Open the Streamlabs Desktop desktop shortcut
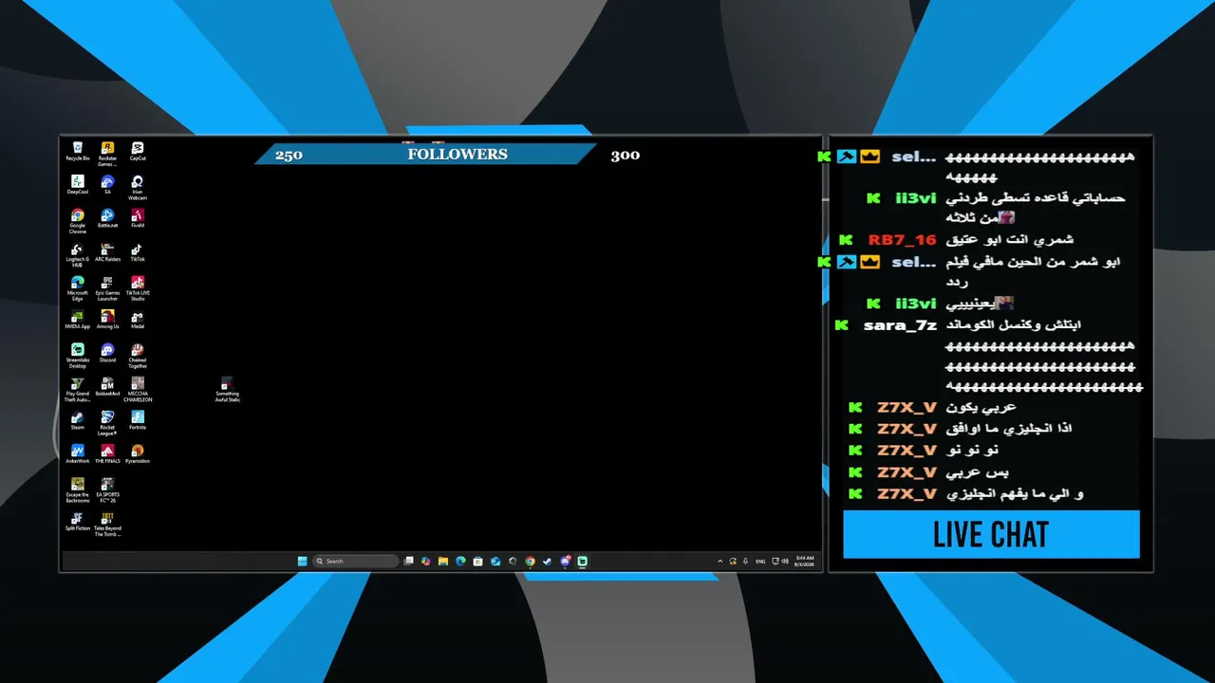This screenshot has width=1215, height=683. pyautogui.click(x=78, y=356)
